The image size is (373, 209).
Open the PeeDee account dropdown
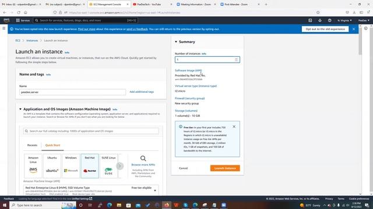364,20
